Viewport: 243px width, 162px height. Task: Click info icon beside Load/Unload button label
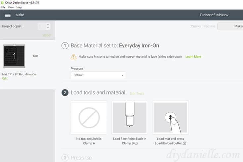[x=184, y=143]
